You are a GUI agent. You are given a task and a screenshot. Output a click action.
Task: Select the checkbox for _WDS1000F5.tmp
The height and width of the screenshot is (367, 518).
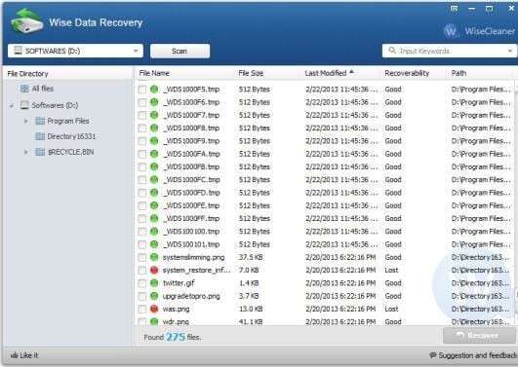click(x=142, y=90)
